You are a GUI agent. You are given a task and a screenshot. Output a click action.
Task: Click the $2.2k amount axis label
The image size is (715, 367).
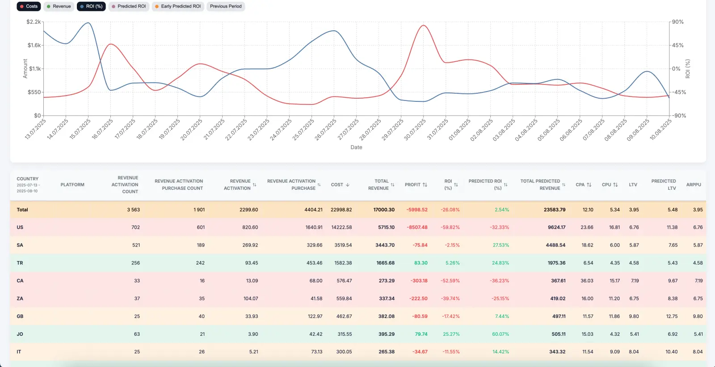pyautogui.click(x=34, y=22)
